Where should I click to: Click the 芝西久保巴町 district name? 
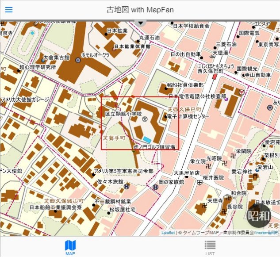click(x=184, y=109)
